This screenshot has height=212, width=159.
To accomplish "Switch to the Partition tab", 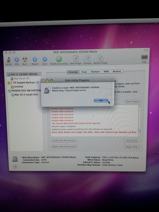I will pyautogui.click(x=95, y=72).
